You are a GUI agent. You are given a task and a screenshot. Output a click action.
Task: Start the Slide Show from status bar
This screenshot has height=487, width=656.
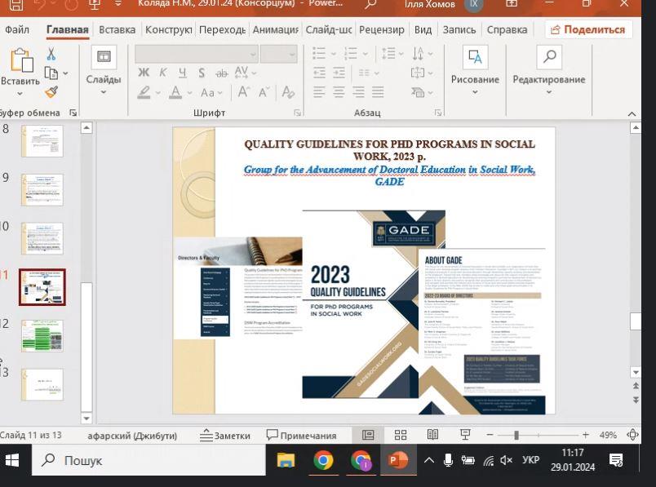[x=465, y=435]
